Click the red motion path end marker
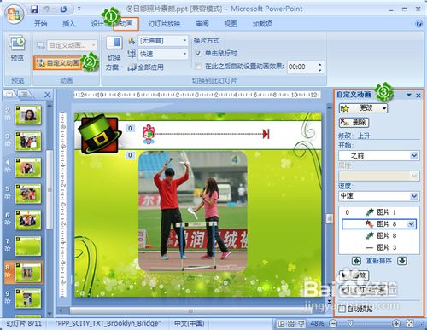This screenshot has height=330, width=427. pyautogui.click(x=266, y=134)
